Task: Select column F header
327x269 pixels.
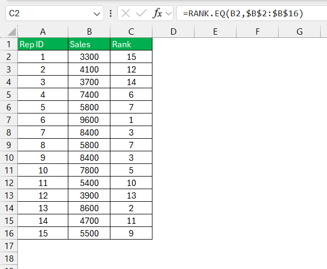Action: point(258,32)
